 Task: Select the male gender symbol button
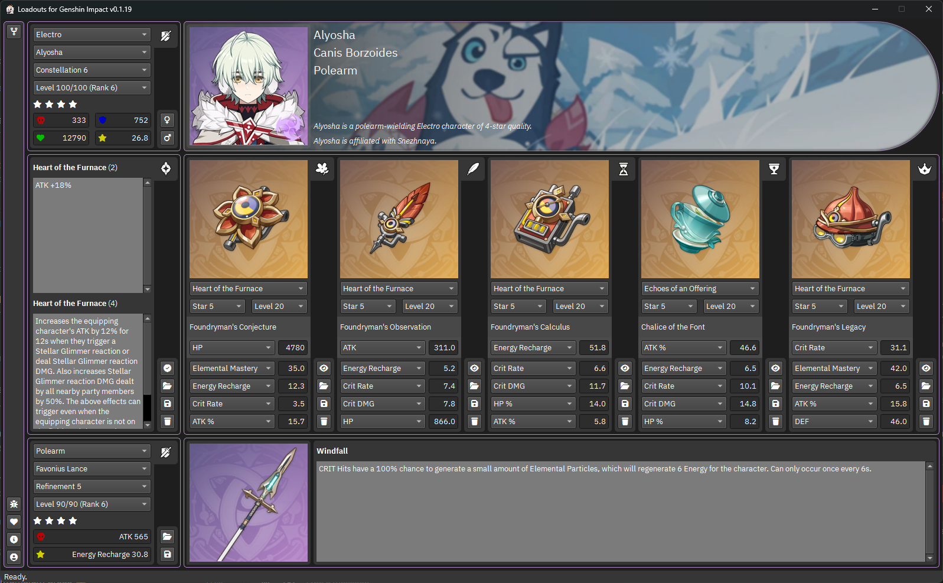tap(168, 138)
